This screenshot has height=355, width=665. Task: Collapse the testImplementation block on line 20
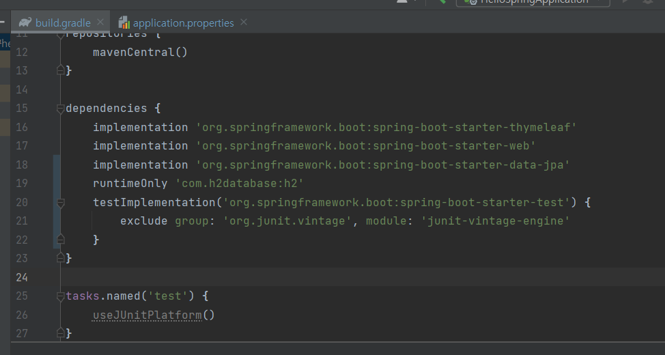60,203
